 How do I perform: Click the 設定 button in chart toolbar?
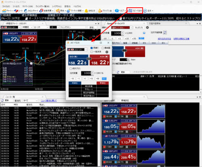92,27
